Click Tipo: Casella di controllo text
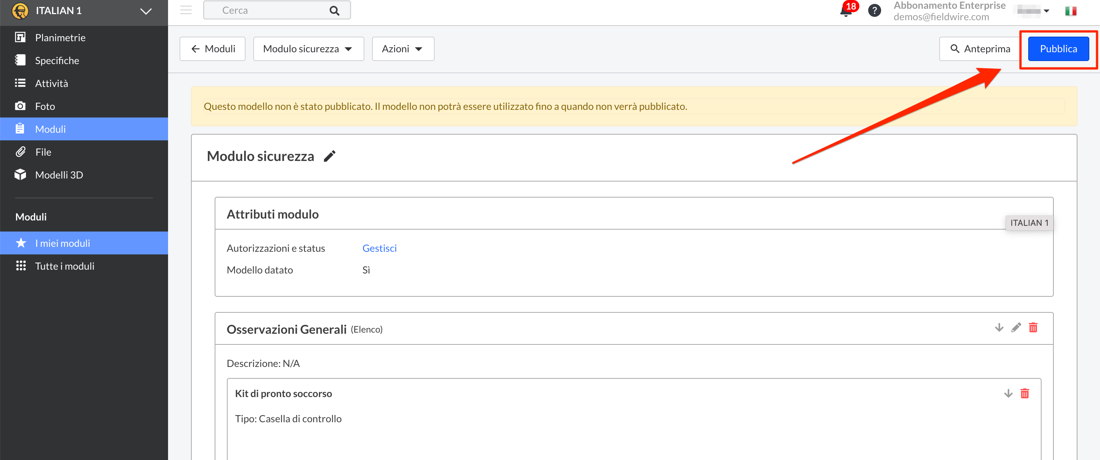This screenshot has width=1100, height=460. pyautogui.click(x=288, y=419)
